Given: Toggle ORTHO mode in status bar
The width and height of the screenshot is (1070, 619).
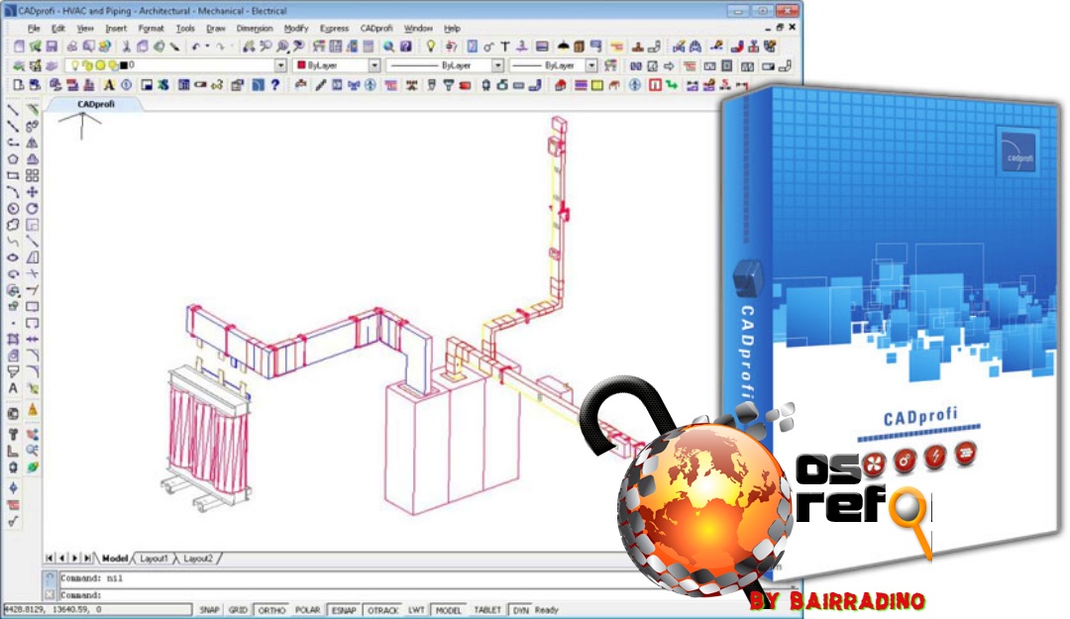Looking at the screenshot, I should point(271,610).
